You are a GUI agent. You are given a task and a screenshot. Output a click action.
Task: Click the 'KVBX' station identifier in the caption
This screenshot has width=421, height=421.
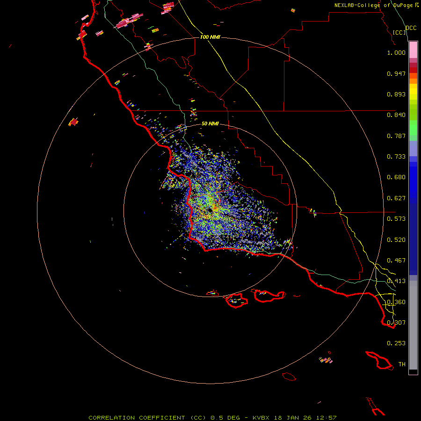[261, 418]
